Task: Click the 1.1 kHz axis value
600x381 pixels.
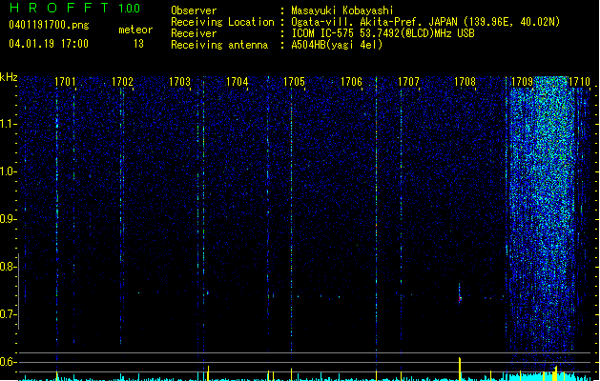Action: coord(8,124)
